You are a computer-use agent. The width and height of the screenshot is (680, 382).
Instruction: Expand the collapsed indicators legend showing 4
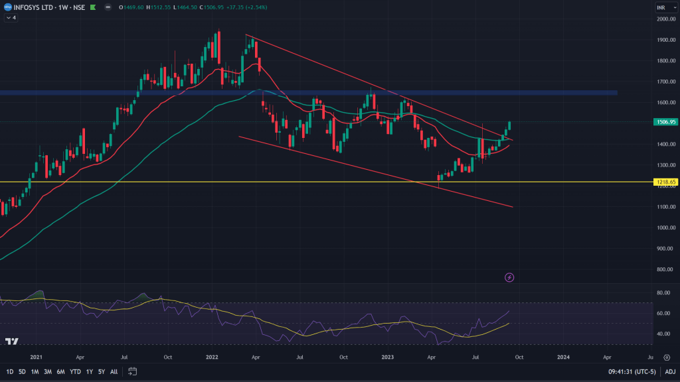click(11, 18)
